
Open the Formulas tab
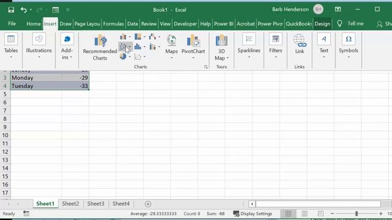[x=113, y=24]
